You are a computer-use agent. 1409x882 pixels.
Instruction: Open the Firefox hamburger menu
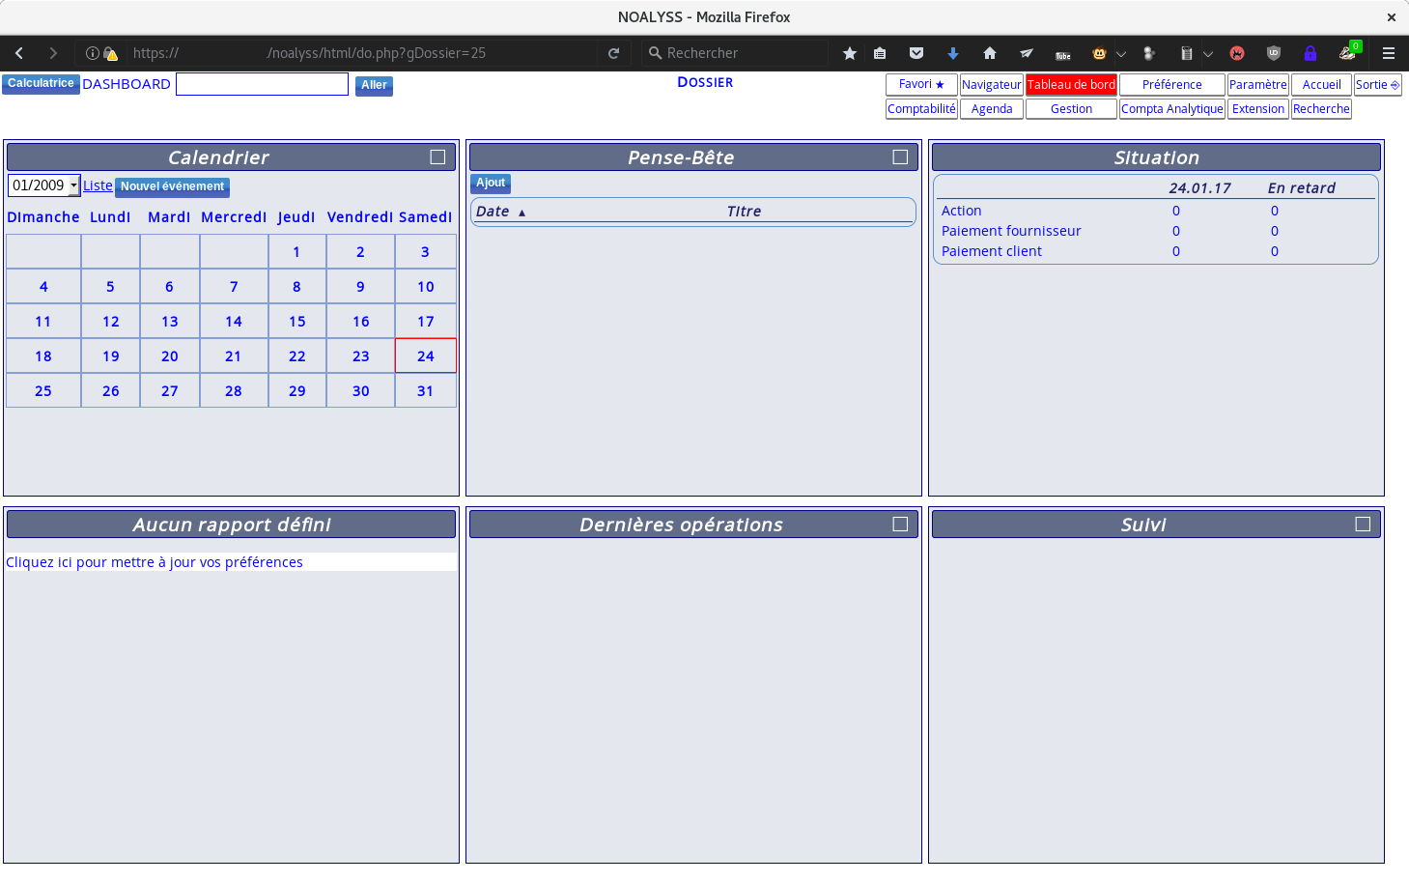click(1389, 53)
